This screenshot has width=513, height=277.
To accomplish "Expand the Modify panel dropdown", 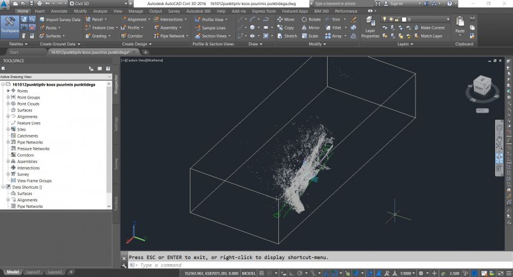I will [317, 44].
